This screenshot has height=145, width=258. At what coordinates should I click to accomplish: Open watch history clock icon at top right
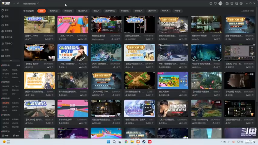click(x=211, y=4)
